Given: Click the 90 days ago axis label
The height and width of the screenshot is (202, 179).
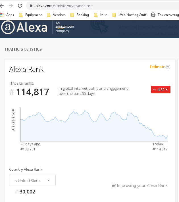Looking at the screenshot, I should pyautogui.click(x=30, y=144).
